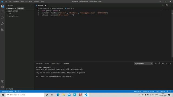Change file encoding UTF-8
This screenshot has width=173, height=97.
coord(152,91)
